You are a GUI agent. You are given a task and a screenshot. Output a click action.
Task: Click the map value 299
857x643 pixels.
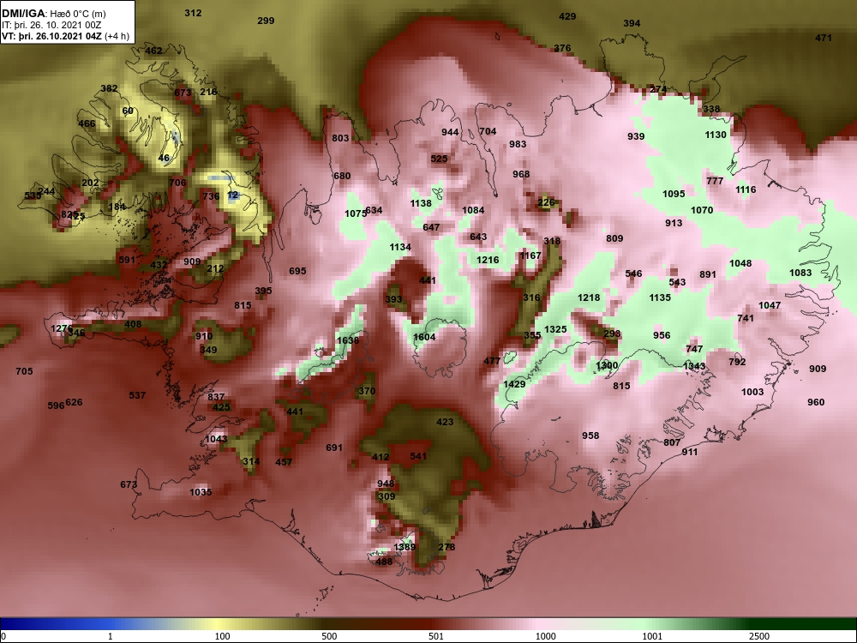[266, 21]
